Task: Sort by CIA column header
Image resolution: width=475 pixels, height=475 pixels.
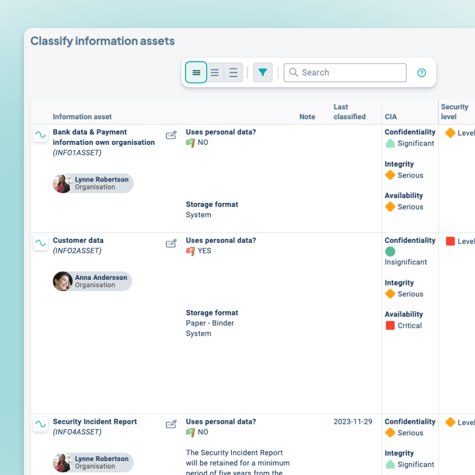Action: 391,117
